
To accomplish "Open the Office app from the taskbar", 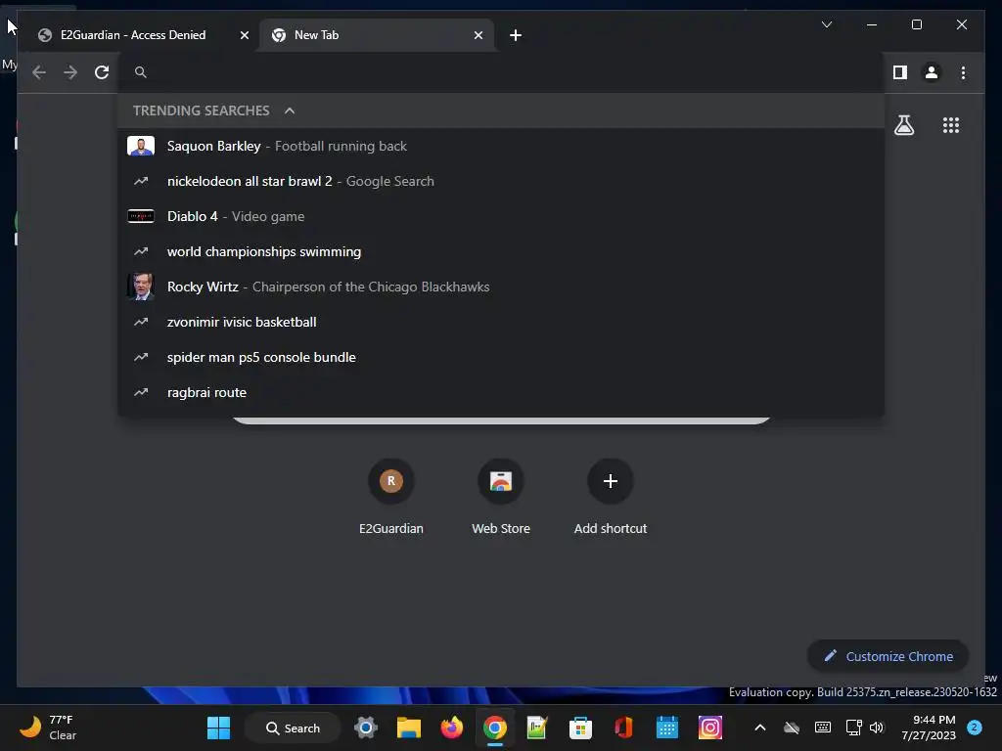I will click(623, 728).
